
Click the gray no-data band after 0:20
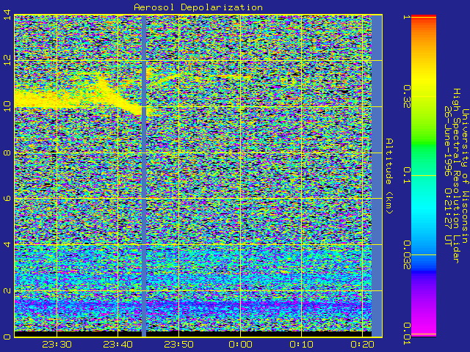click(x=377, y=176)
